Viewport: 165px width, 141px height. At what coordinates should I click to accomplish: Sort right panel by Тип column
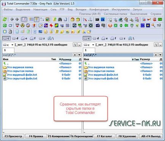point(135,59)
